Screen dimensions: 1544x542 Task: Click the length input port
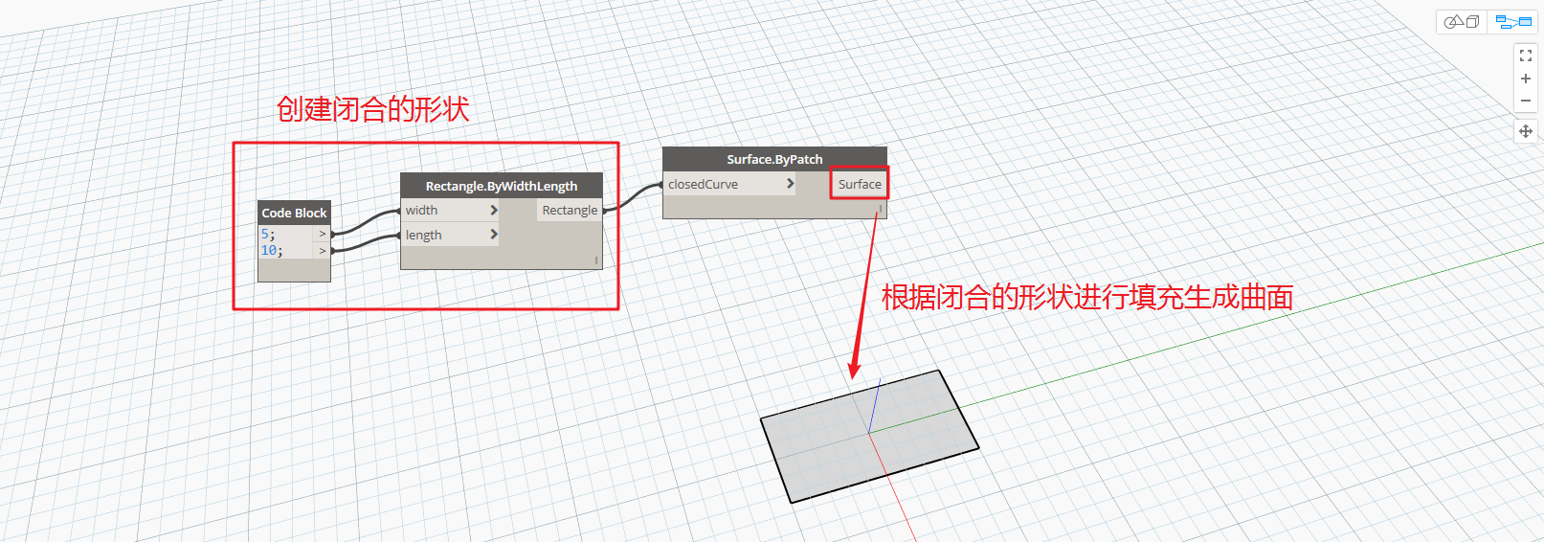[450, 235]
